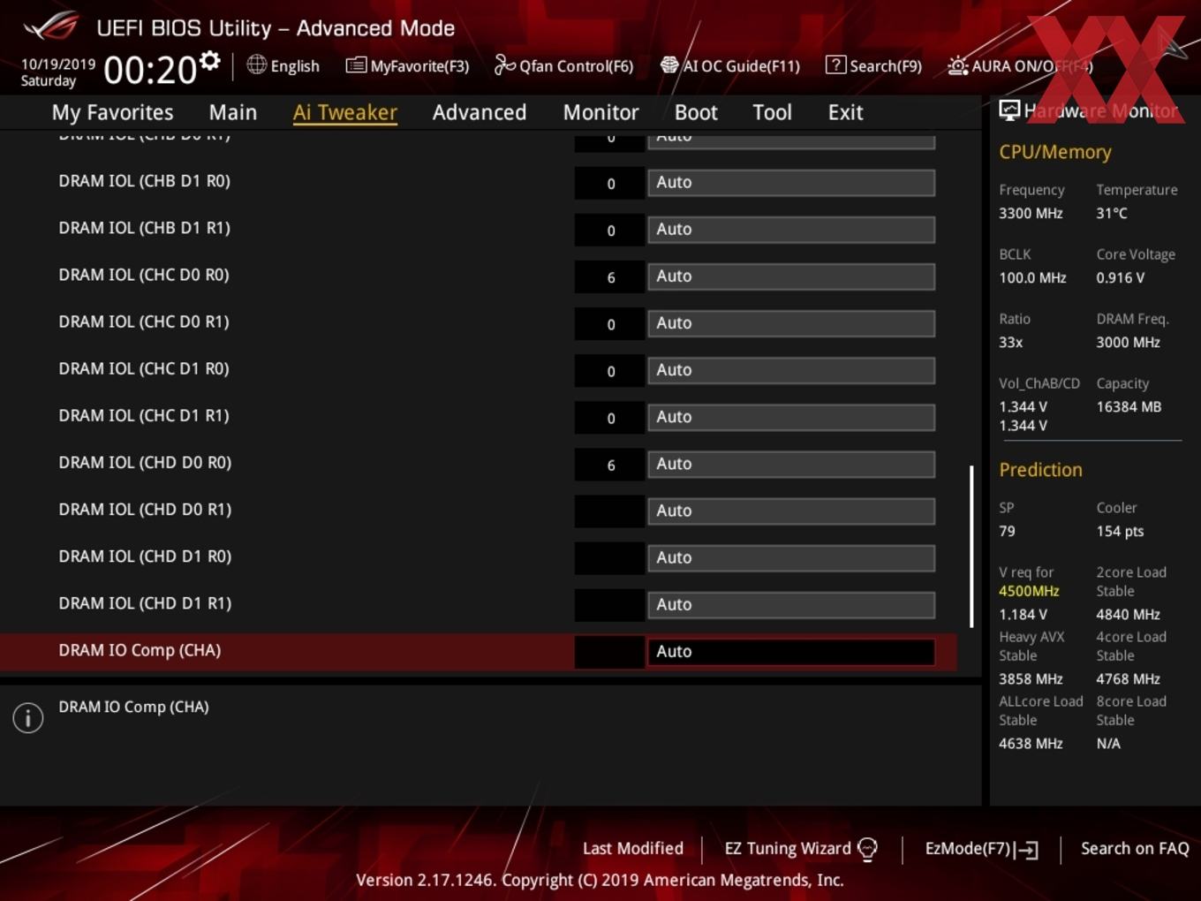Click the 16384 MB capacity value
Screen dimensions: 1201x901
click(1129, 407)
